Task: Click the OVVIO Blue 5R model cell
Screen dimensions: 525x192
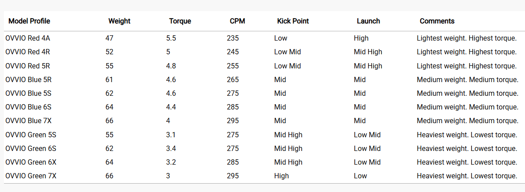Action: 29,80
